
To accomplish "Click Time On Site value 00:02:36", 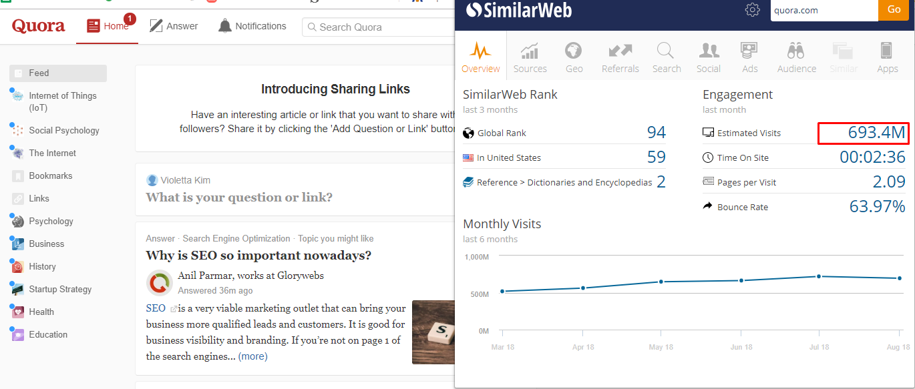I will click(x=872, y=157).
